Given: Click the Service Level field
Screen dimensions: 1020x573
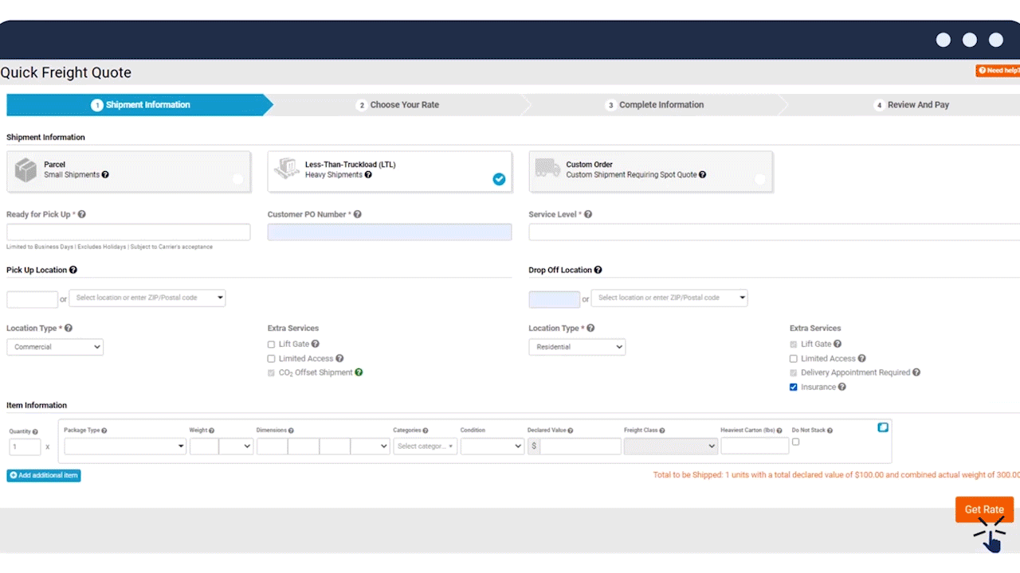Looking at the screenshot, I should pyautogui.click(x=775, y=232).
